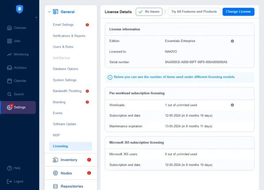Open the Activities inbox icon
264x190 pixels.
click(x=10, y=68)
